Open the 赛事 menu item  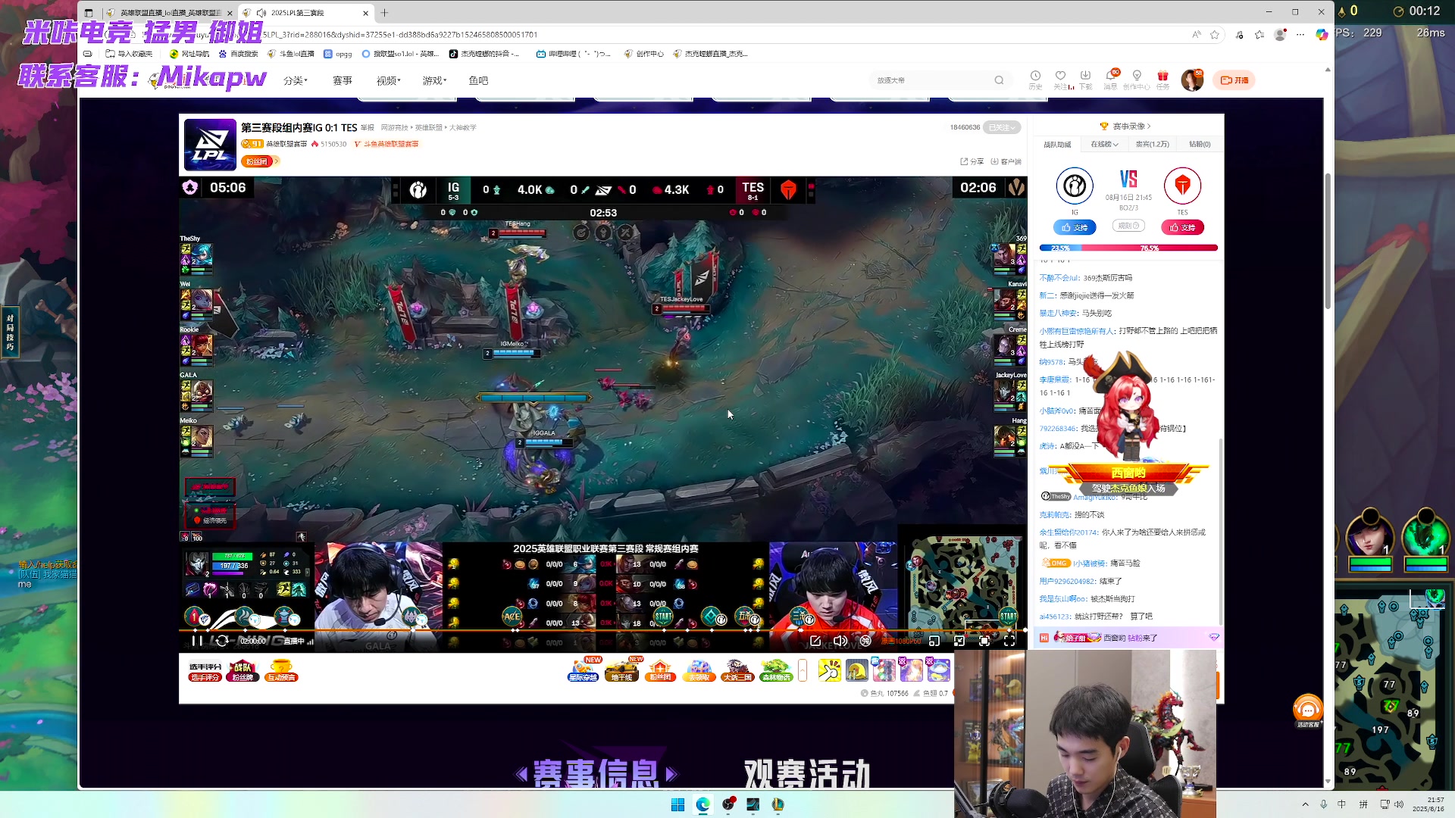point(343,80)
